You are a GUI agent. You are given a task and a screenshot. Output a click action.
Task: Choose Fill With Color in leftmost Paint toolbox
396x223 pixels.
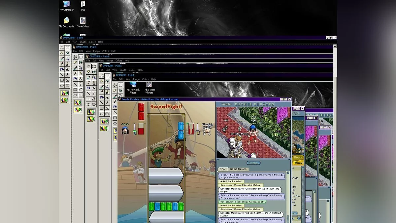[x=67, y=53]
